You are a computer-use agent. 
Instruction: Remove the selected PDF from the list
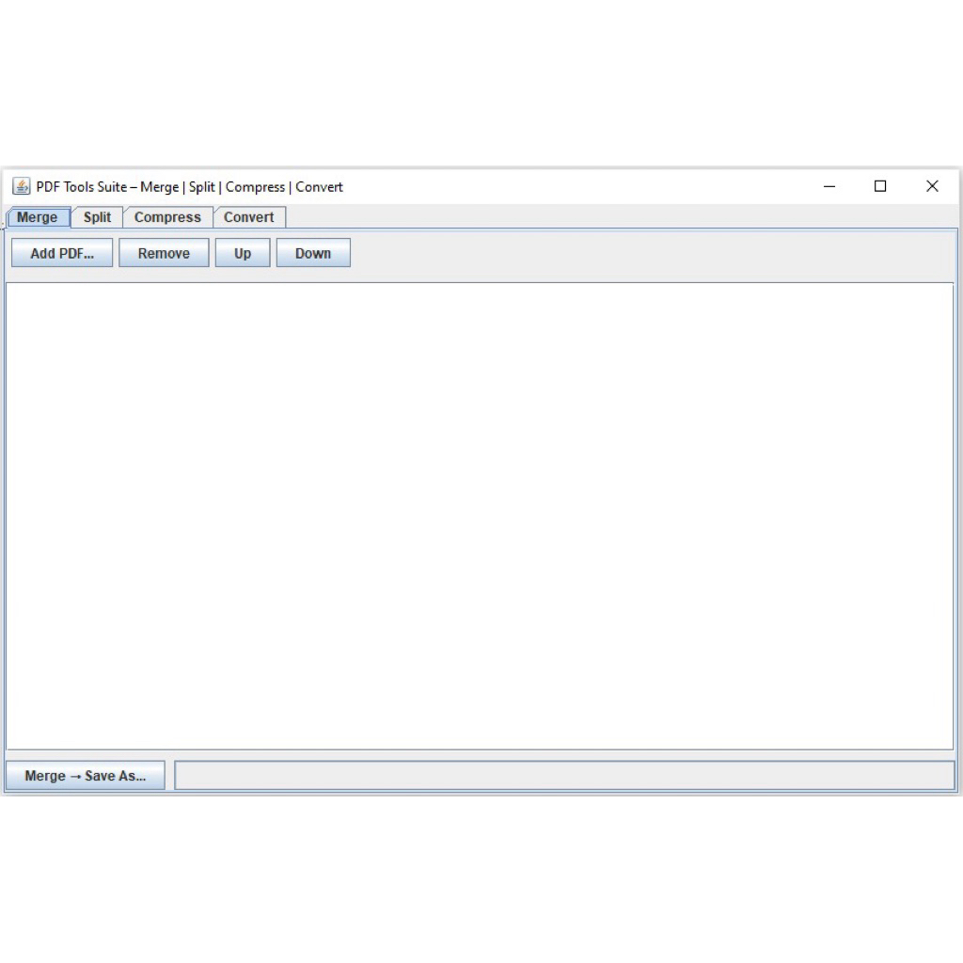click(164, 252)
